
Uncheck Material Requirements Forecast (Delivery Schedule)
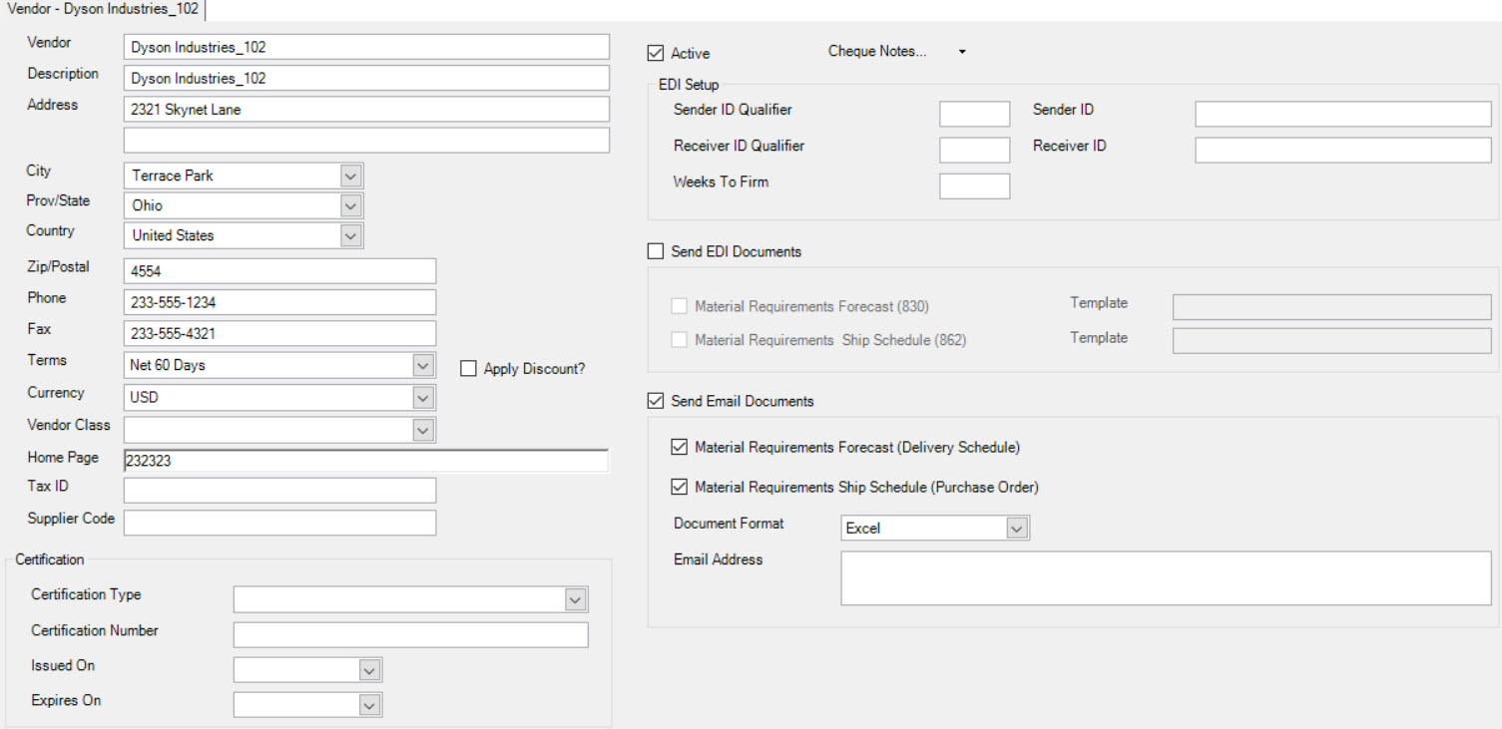click(x=680, y=448)
